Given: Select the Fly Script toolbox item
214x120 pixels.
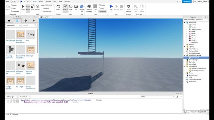Looking at the screenshot, I should tap(21, 82).
